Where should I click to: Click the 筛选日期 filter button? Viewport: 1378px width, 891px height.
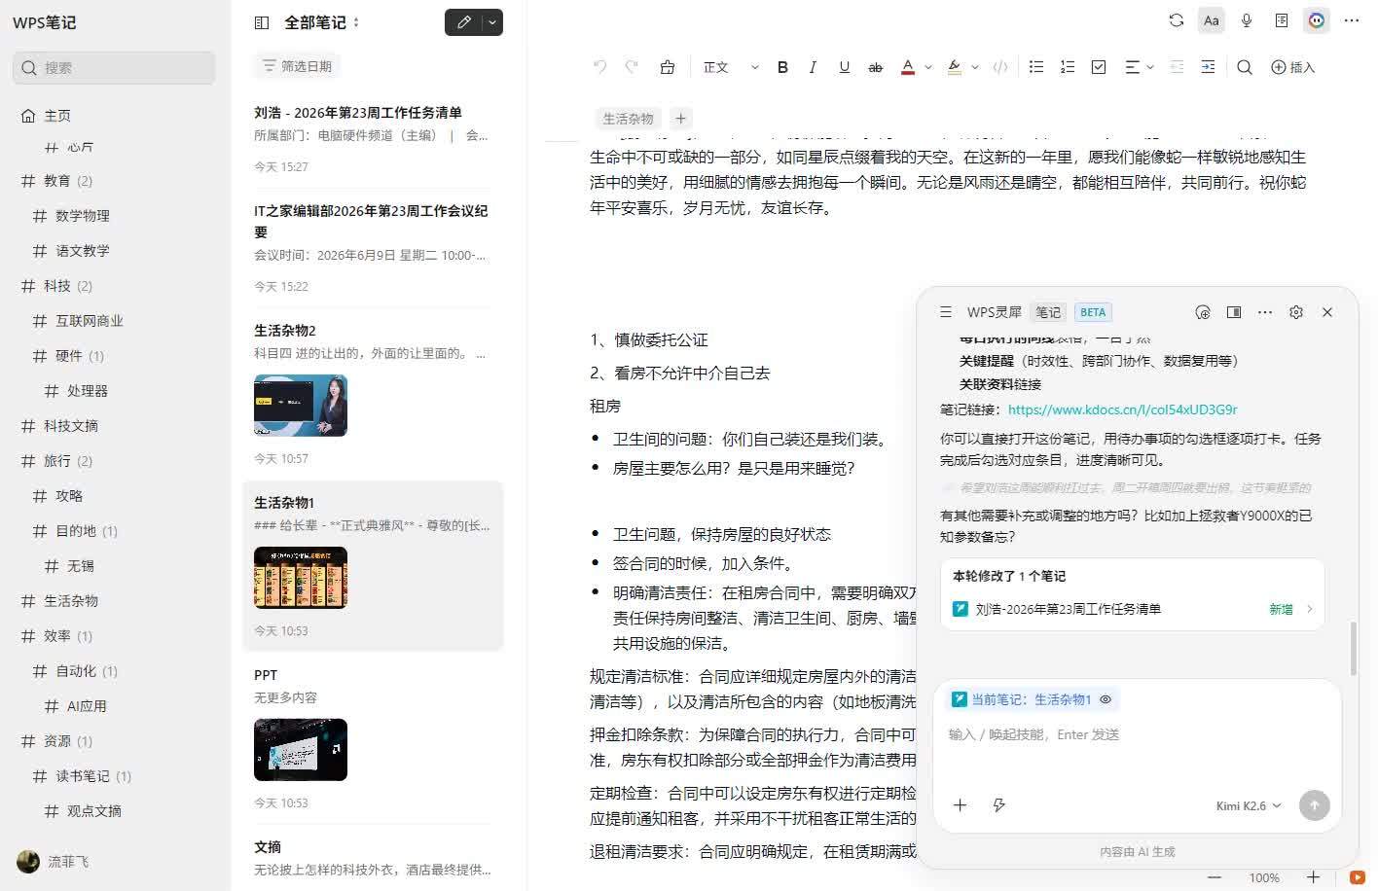pyautogui.click(x=297, y=66)
